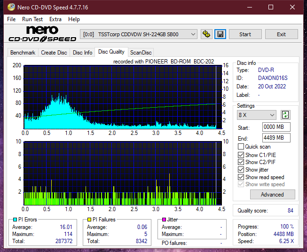Click the Speed value 6.25 X
This screenshot has width=307, height=252.
pyautogui.click(x=286, y=241)
